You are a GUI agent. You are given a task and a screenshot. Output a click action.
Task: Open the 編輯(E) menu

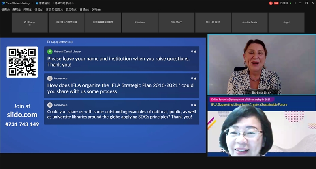pyautogui.click(x=17, y=9)
